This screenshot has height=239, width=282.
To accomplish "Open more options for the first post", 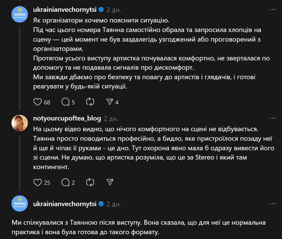I will coord(272,10).
